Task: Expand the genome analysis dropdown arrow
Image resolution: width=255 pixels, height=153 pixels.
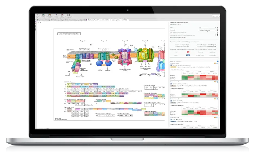Action: tap(47, 16)
